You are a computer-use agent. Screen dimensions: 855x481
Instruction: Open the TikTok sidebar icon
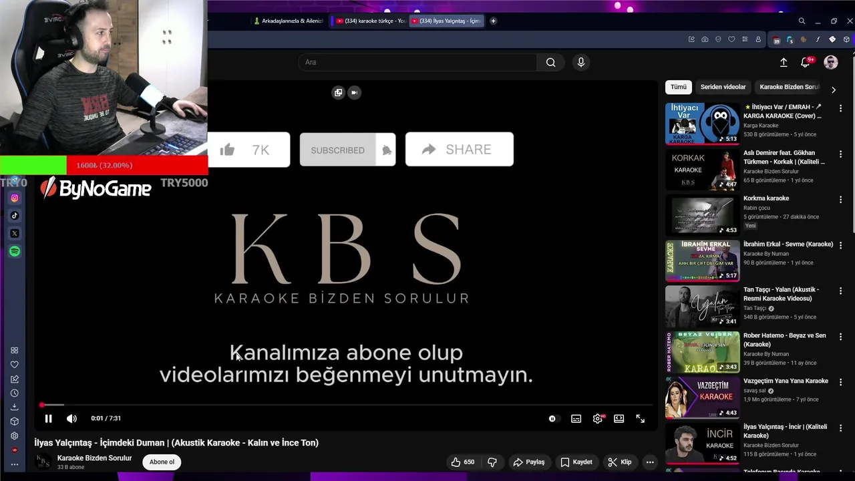tap(15, 216)
